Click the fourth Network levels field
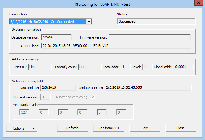This screenshot has width=205, height=140. point(82,112)
